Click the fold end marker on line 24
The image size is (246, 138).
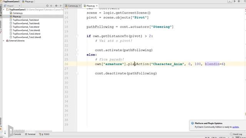click(77, 54)
